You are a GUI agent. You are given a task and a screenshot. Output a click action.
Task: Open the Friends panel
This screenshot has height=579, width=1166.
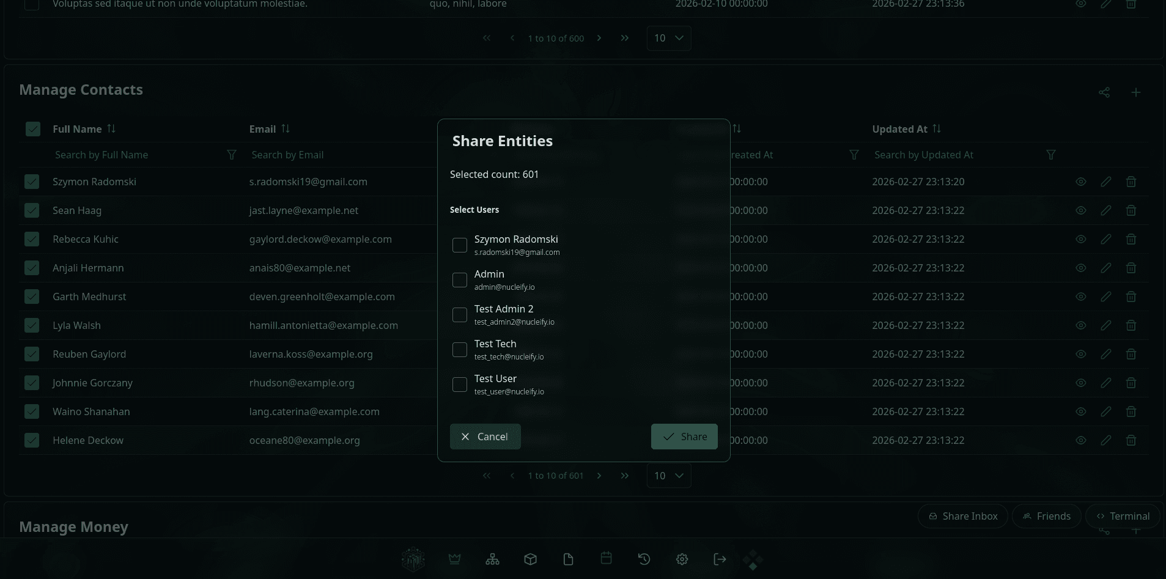coord(1046,516)
